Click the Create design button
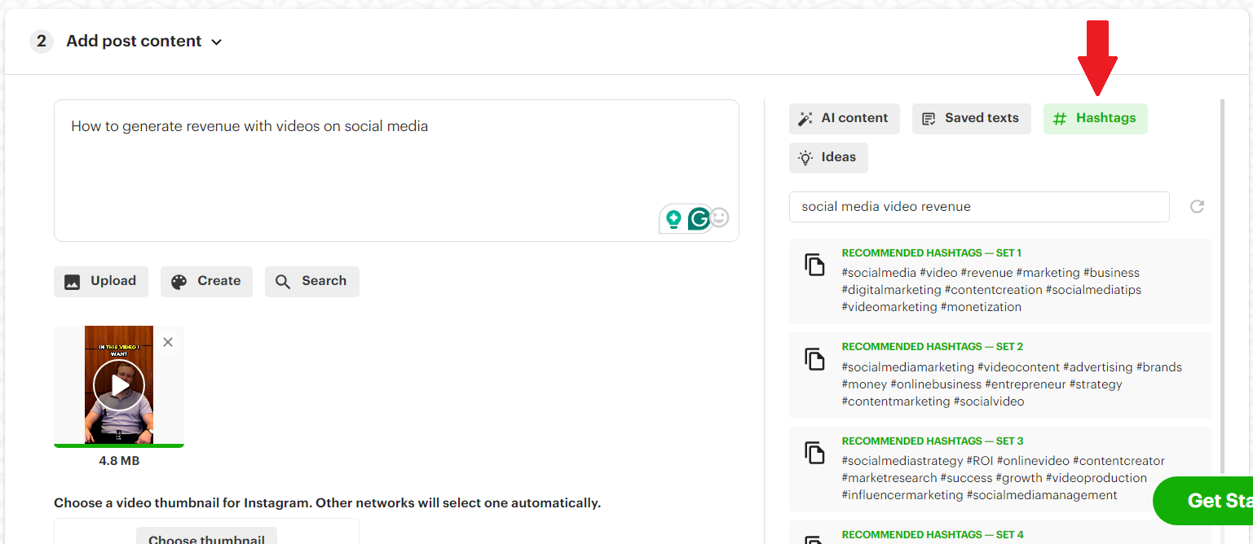The image size is (1253, 544). point(206,282)
